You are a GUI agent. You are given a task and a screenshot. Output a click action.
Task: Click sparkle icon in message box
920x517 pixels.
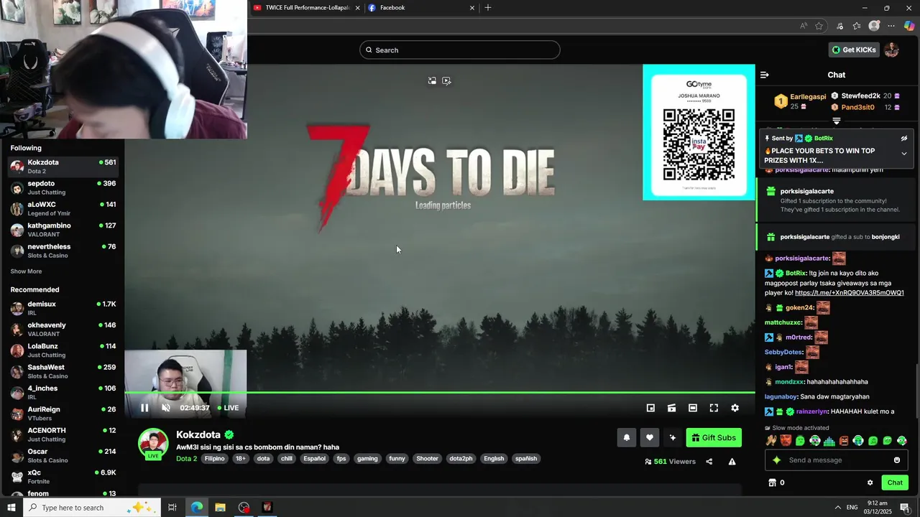776,460
